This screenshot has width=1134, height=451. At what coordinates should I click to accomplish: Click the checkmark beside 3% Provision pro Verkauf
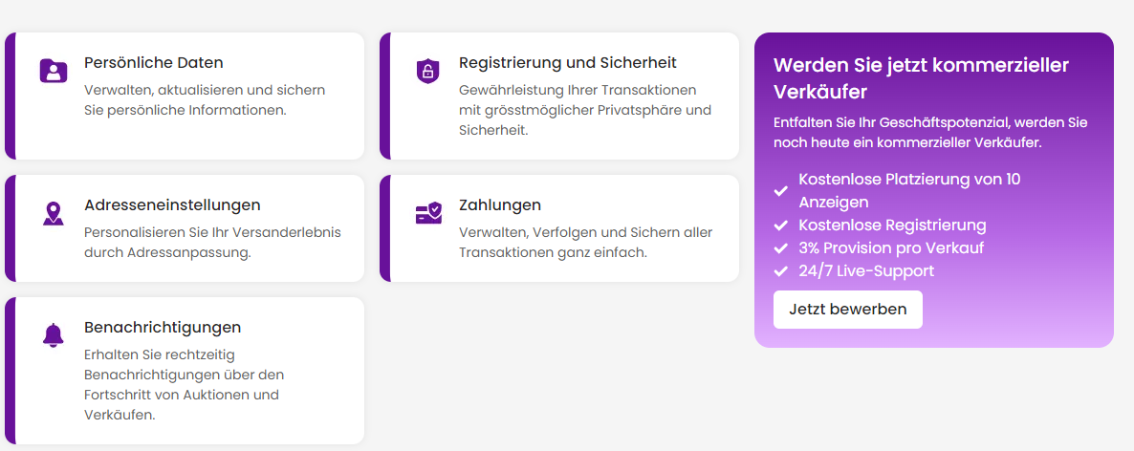[780, 248]
